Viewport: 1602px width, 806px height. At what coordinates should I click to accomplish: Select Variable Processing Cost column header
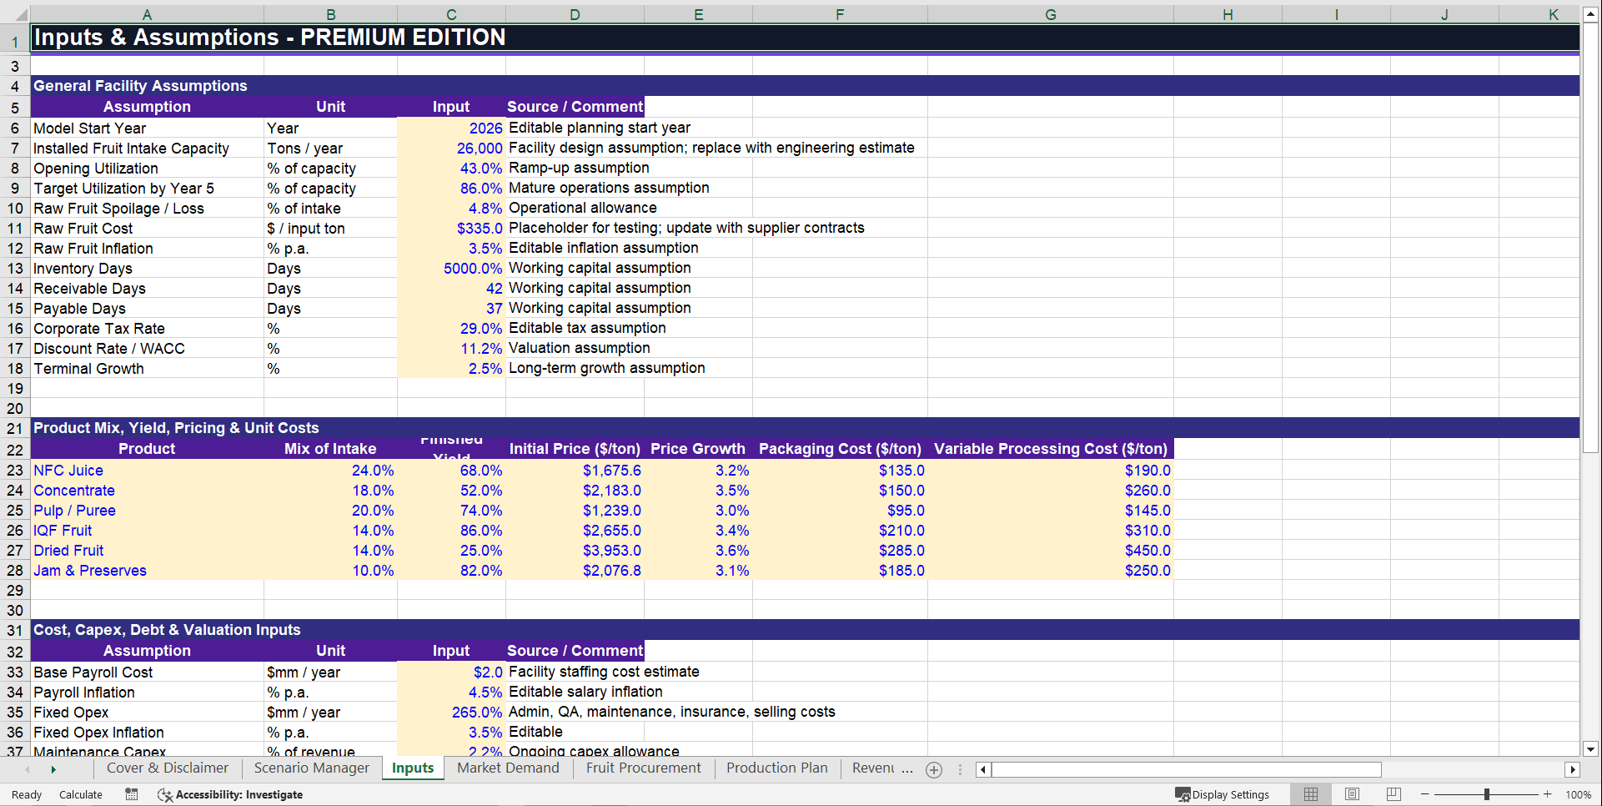1050,449
